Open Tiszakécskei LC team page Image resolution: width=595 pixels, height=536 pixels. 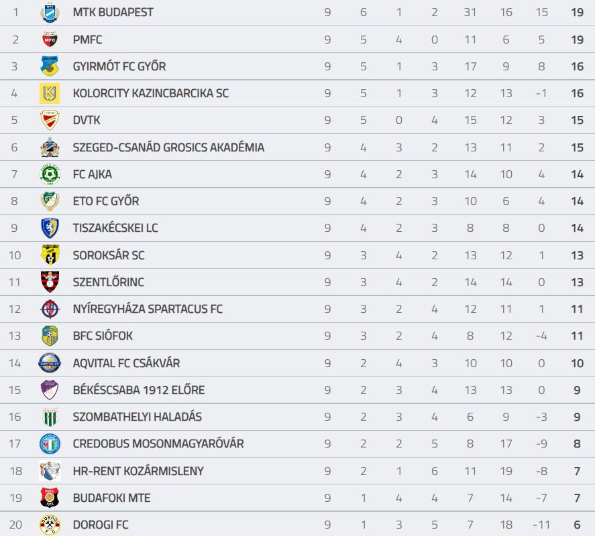click(x=115, y=228)
